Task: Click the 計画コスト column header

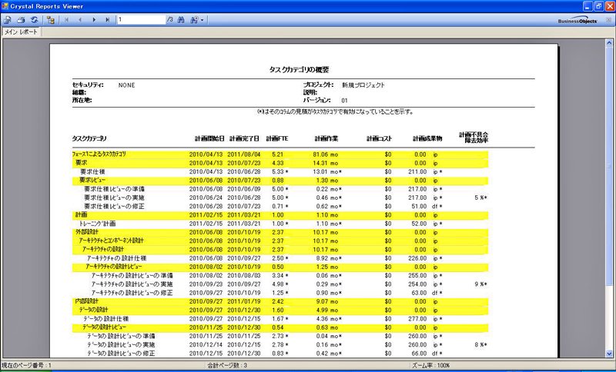Action: (x=379, y=138)
